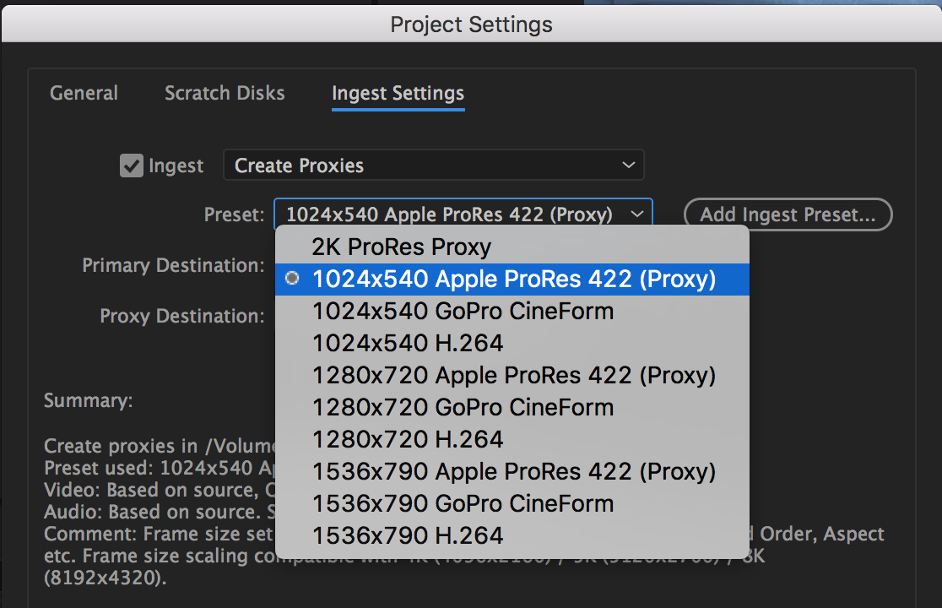The height and width of the screenshot is (608, 942).
Task: Open the Scratch Disks tab
Action: tap(225, 93)
